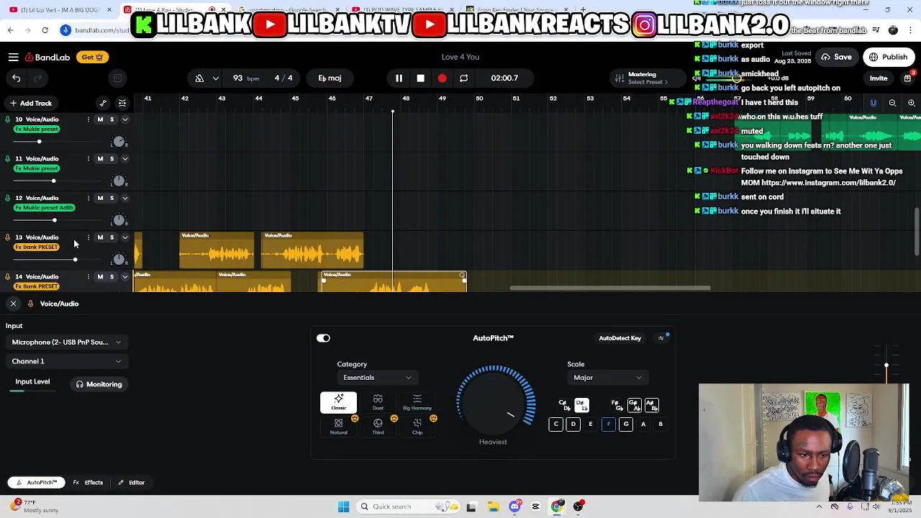Adjust the AutoPitch Heaviest intensity knob
Screen dimensions: 921x518
[493, 402]
